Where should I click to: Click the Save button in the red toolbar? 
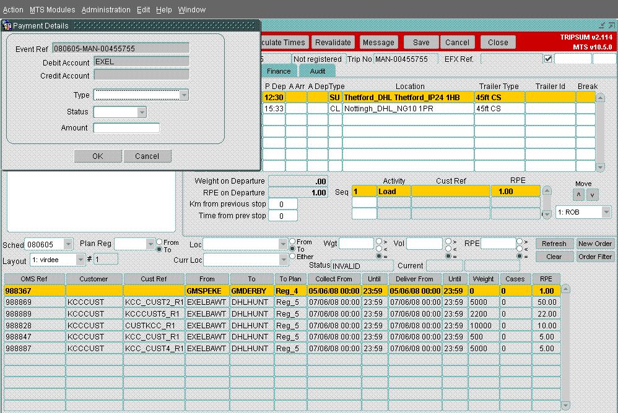pyautogui.click(x=421, y=43)
